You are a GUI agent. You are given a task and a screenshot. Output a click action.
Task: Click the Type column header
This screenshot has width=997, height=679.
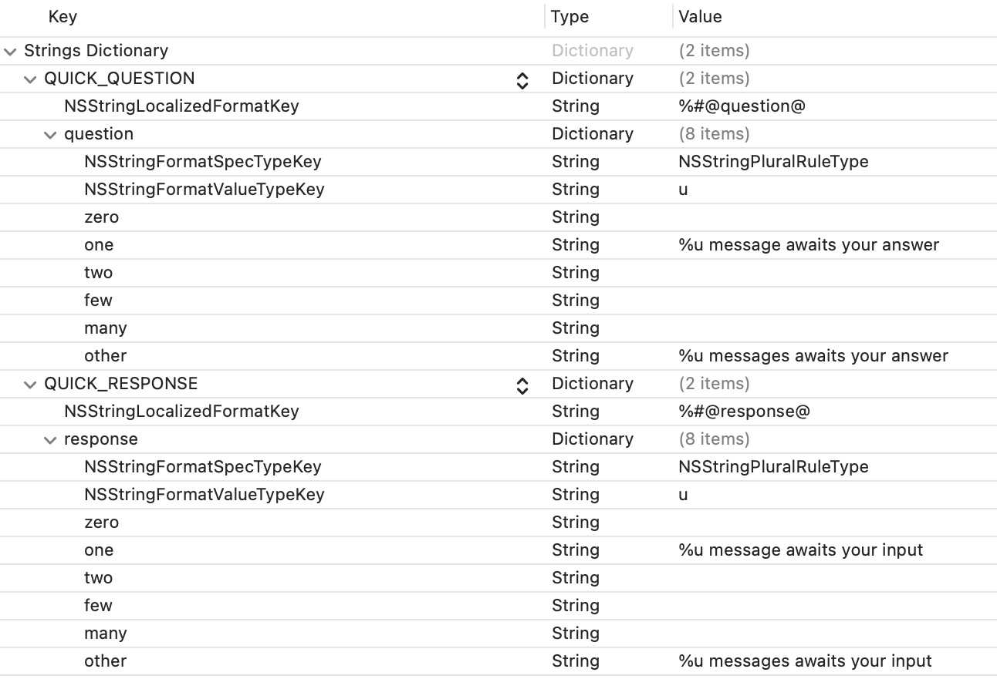tap(569, 16)
